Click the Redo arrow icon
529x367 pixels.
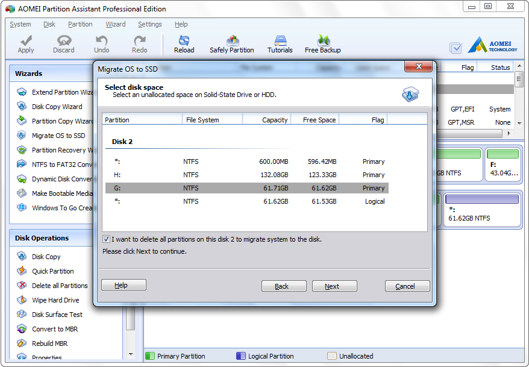click(139, 40)
